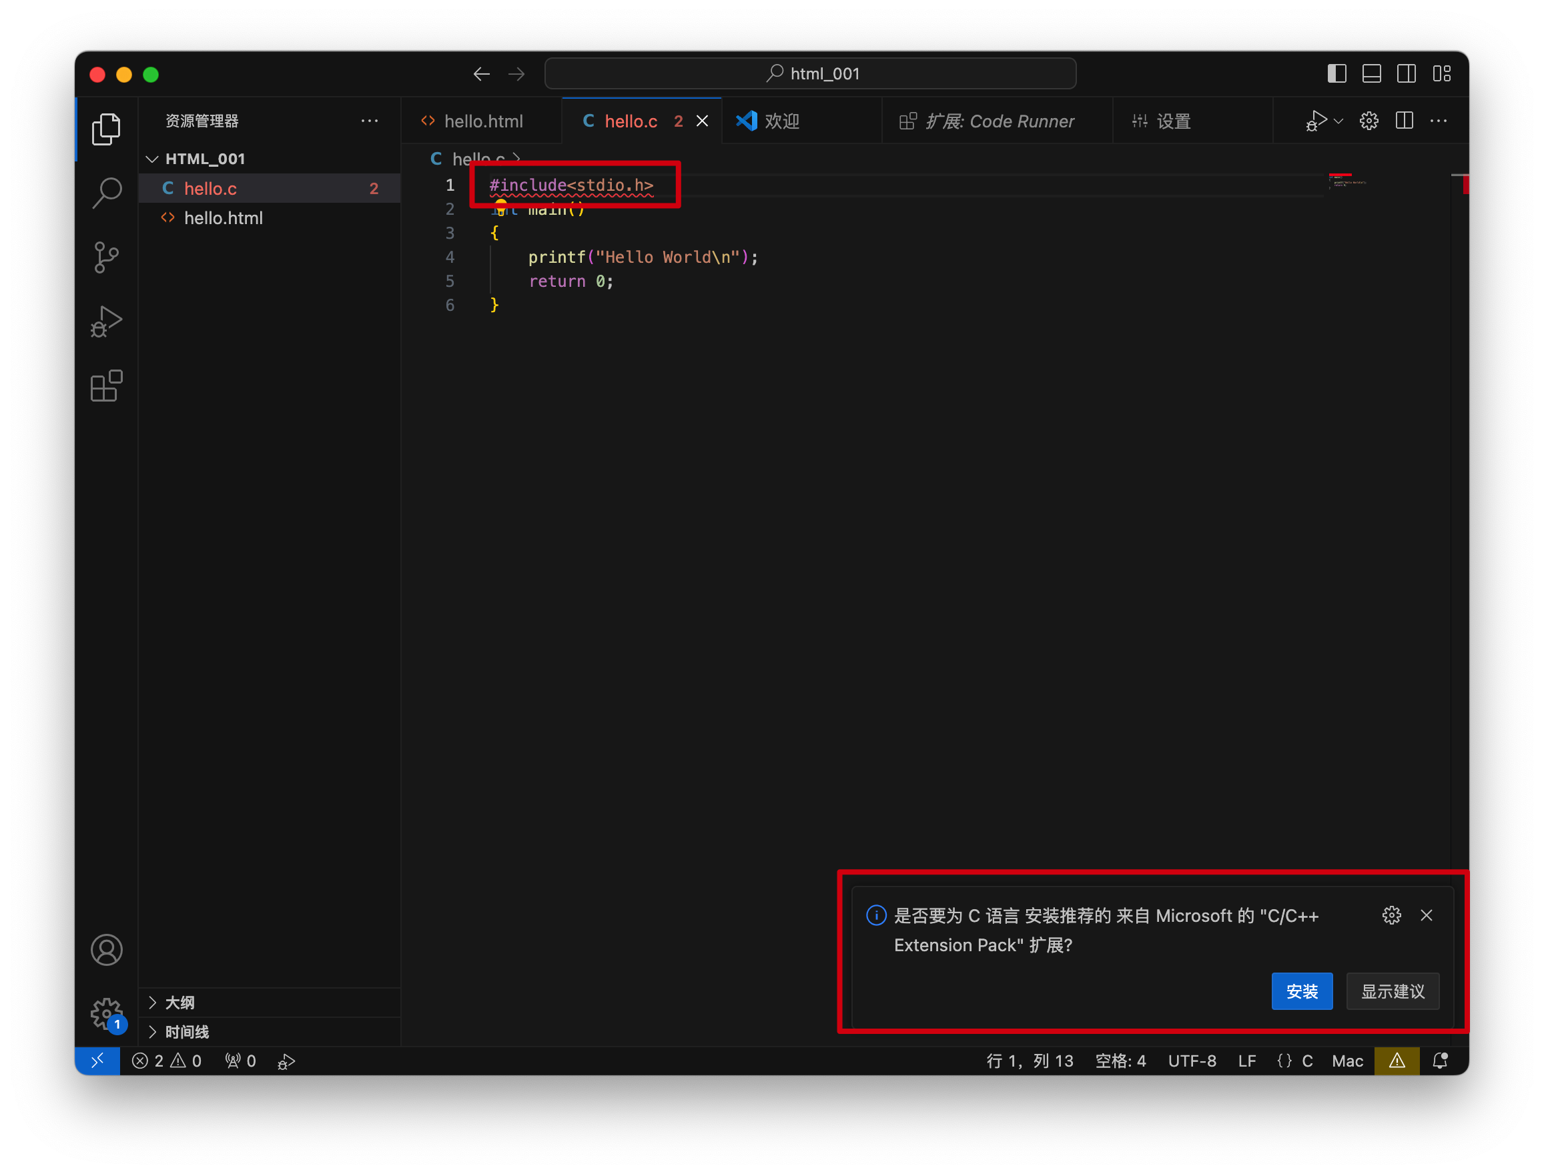Click the ports forwarded status item
Screen dimensions: 1544x1174
[x=240, y=1061]
